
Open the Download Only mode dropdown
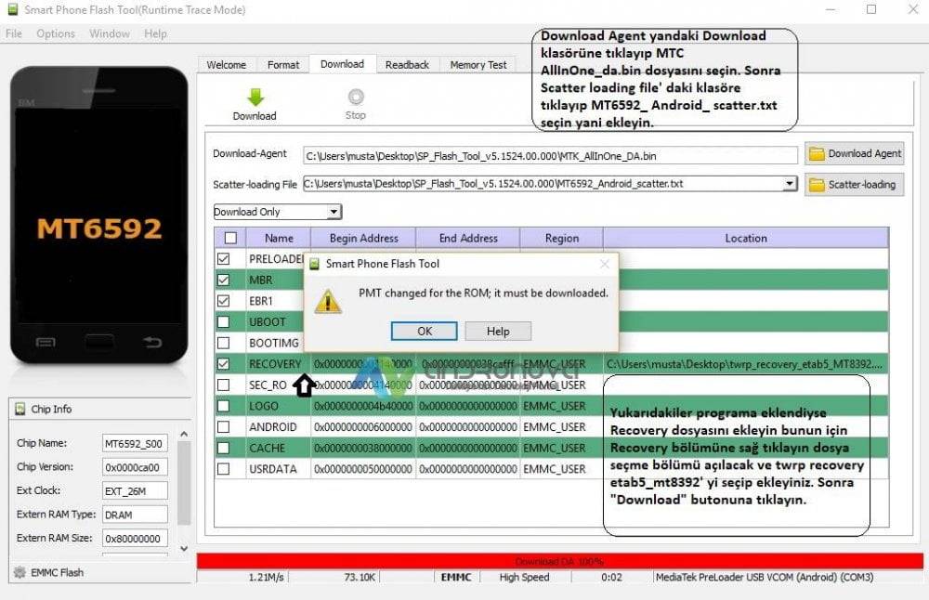click(334, 212)
